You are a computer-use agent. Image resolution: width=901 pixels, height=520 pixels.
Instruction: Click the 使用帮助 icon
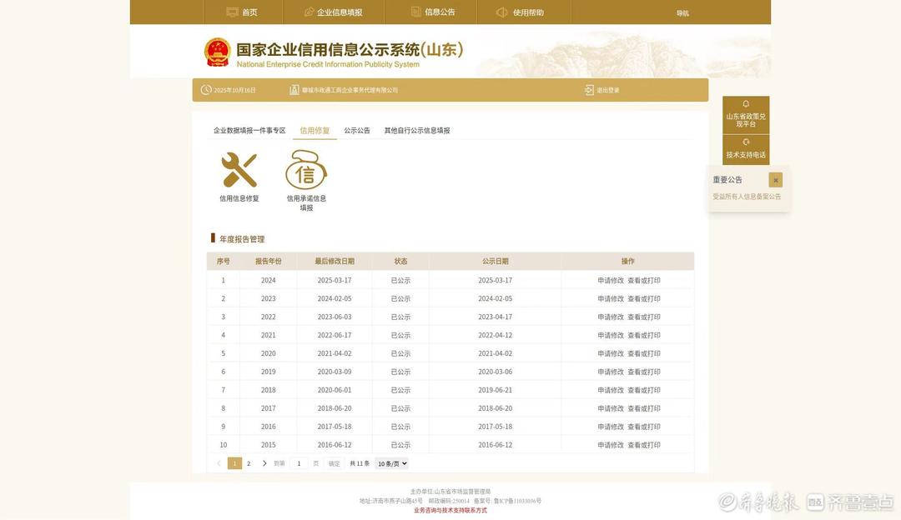[x=501, y=12]
